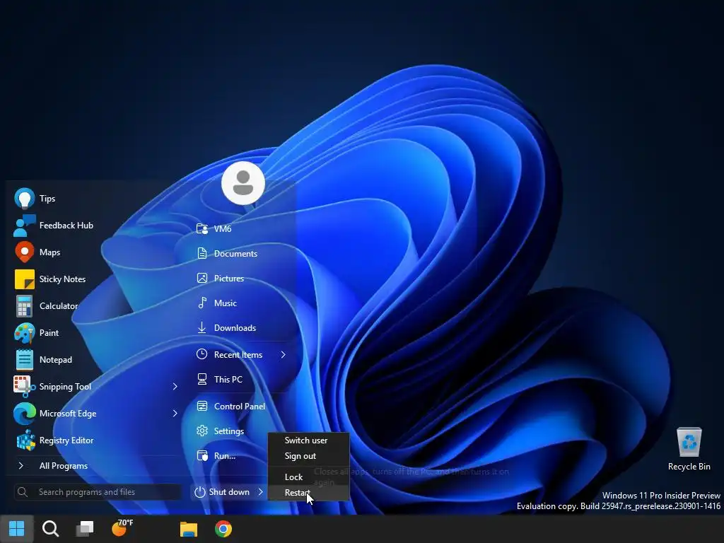Open File Explorer from the taskbar

click(x=188, y=529)
